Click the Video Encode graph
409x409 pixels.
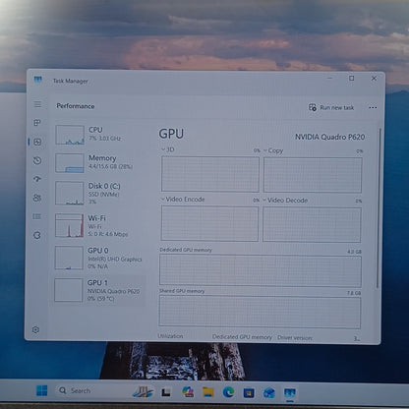click(x=209, y=223)
